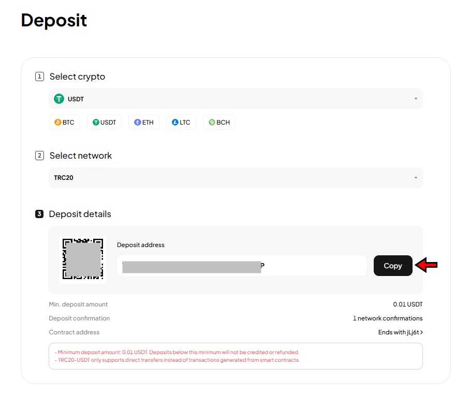This screenshot has width=470, height=399.
Task: Click the Deposit confirmation row value
Action: click(x=388, y=318)
